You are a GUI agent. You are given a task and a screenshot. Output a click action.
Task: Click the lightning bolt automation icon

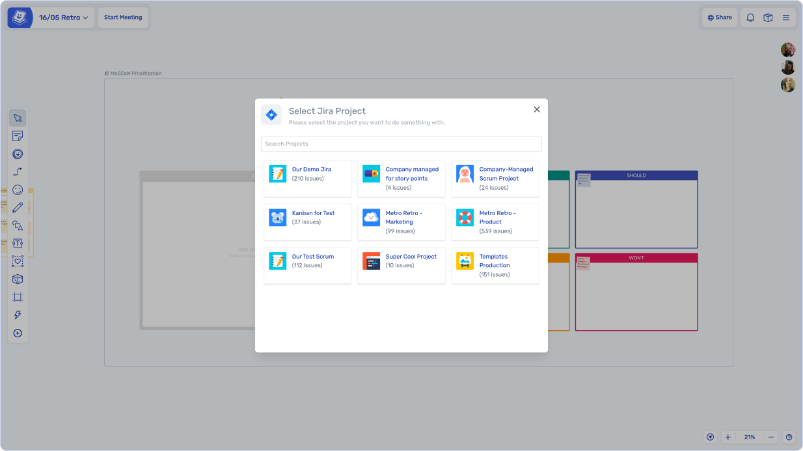[18, 315]
